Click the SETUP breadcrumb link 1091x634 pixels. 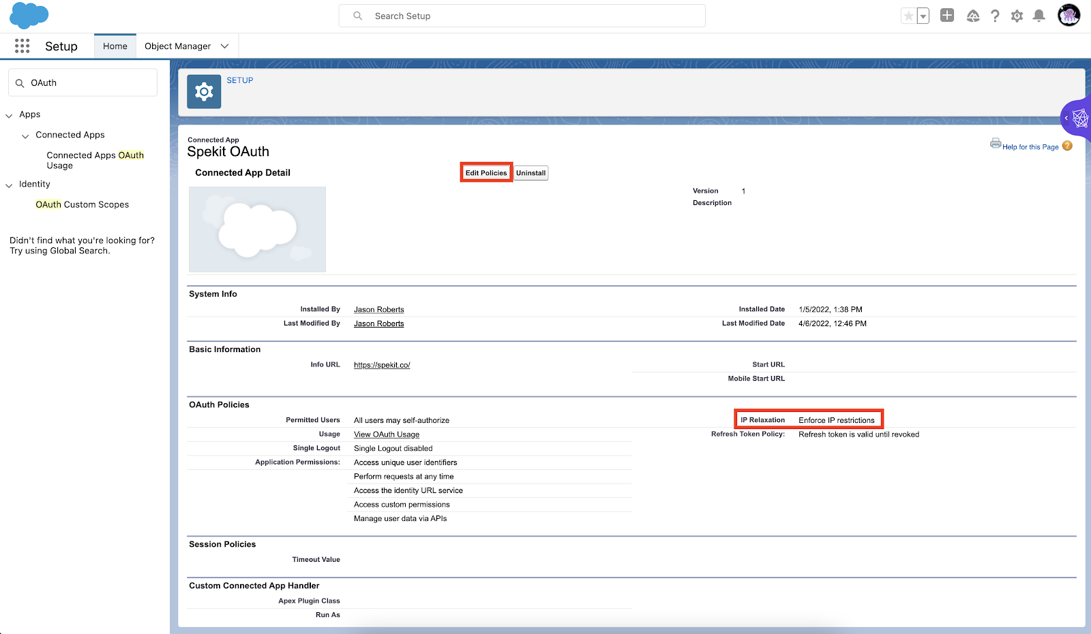pos(240,80)
